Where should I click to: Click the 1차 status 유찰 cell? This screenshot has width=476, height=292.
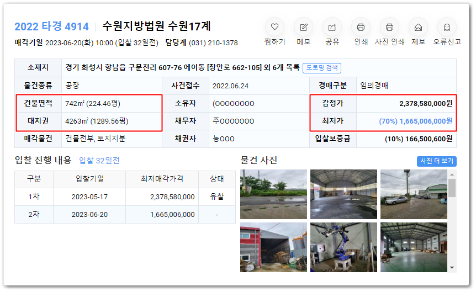[x=217, y=197]
